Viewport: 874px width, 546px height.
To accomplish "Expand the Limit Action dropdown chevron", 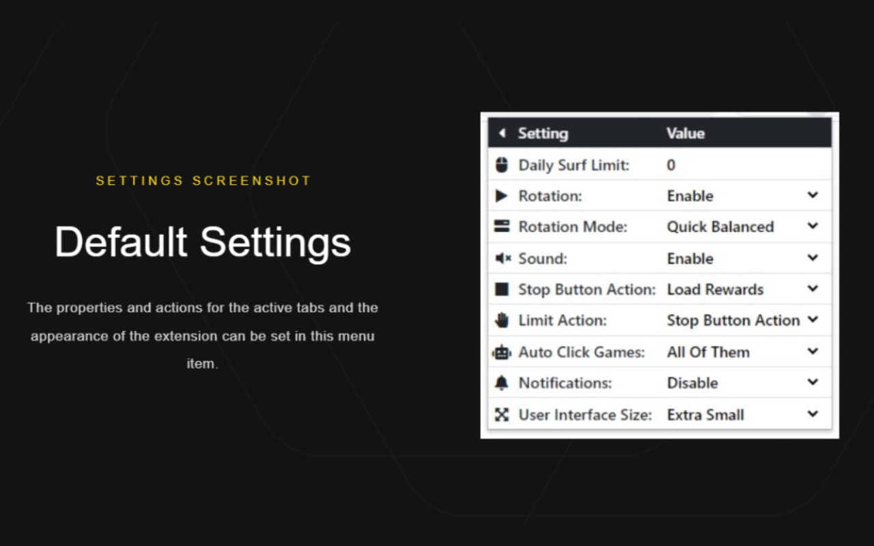I will (813, 319).
